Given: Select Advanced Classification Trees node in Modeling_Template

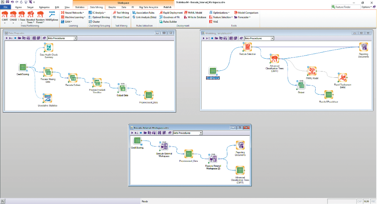Looking at the screenshot, I should coord(274,59).
